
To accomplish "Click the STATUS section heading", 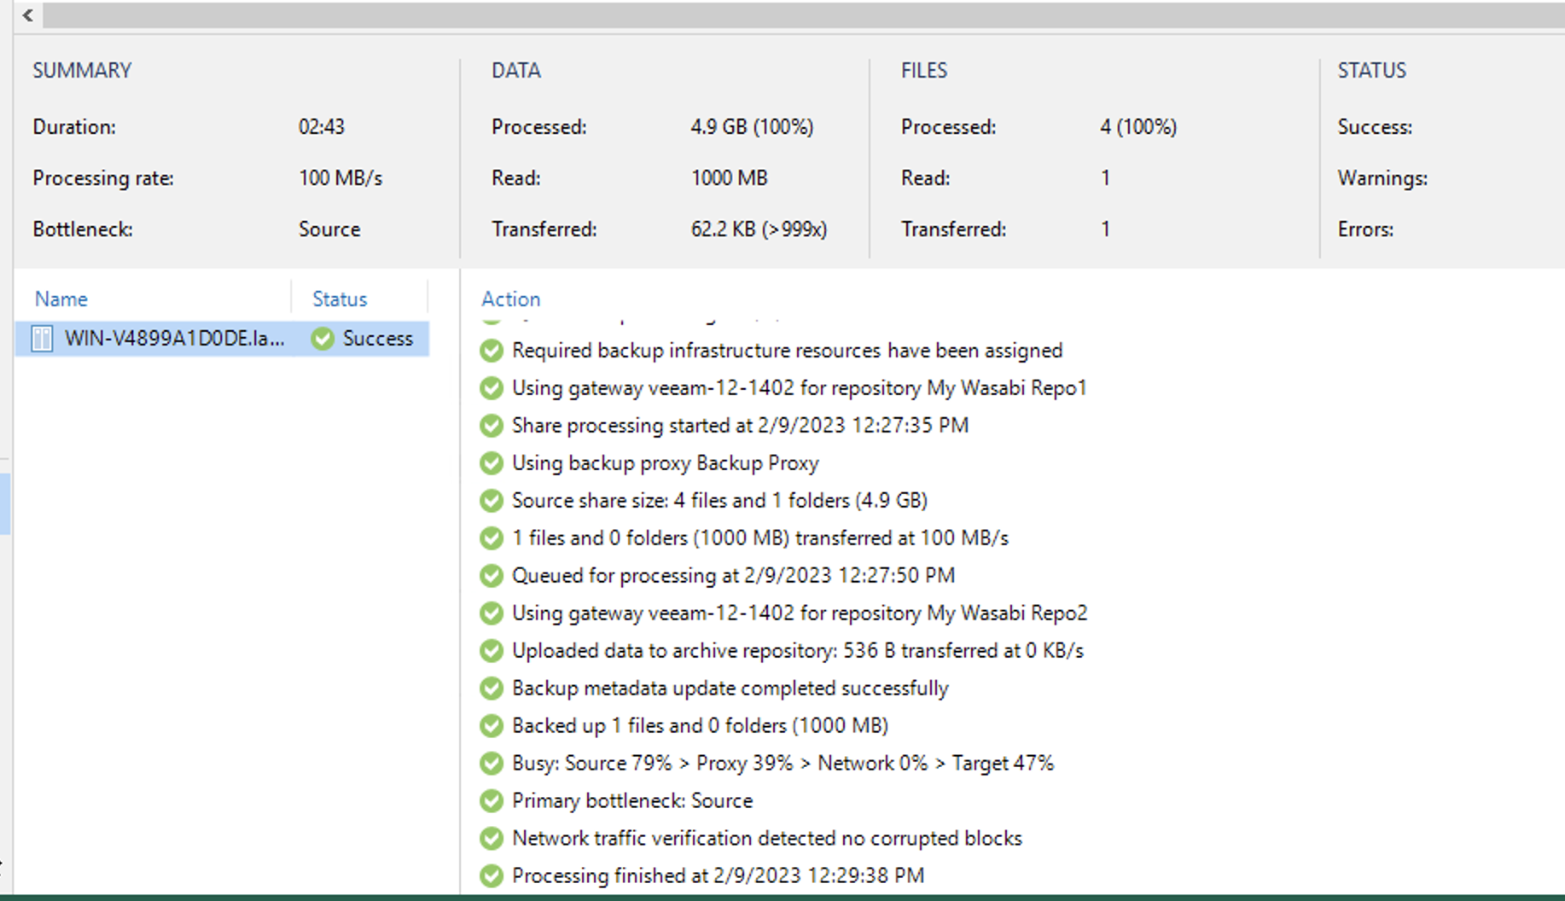I will click(1371, 70).
